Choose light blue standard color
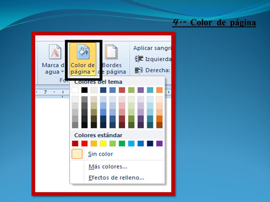Viewport: 270px width, 202px height. (x=131, y=143)
